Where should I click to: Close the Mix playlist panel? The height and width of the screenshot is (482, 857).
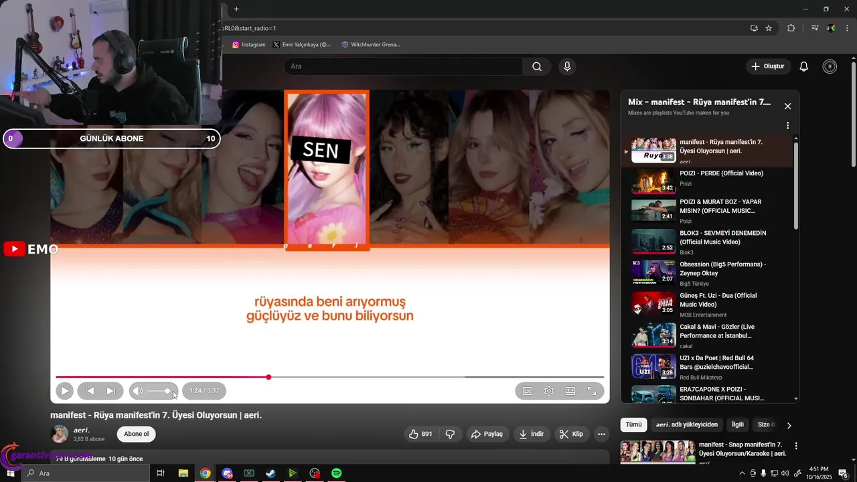coord(787,106)
